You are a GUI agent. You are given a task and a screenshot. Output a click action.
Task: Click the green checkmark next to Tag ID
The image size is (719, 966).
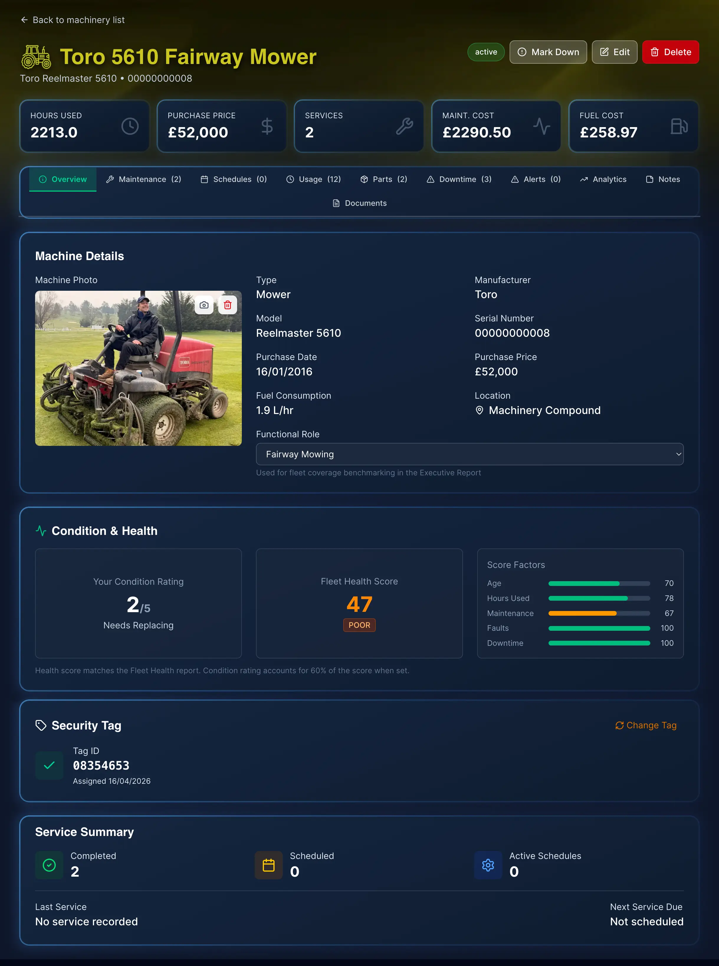(x=49, y=765)
